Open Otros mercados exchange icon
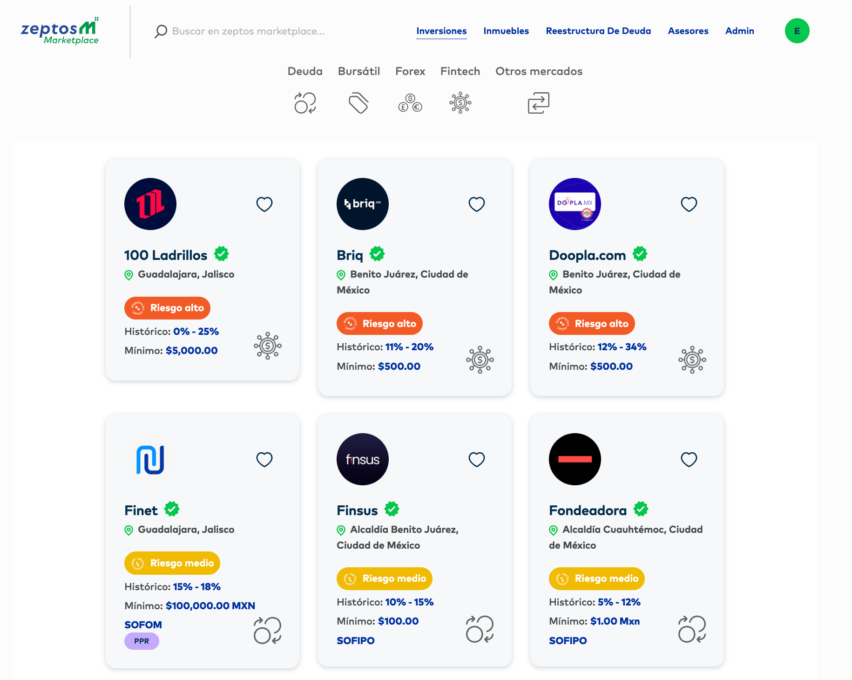The image size is (852, 680). (x=539, y=103)
